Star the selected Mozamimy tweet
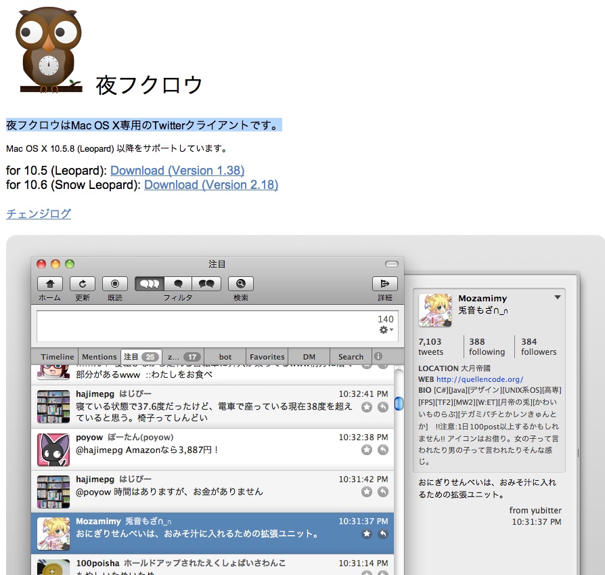Viewport: 605px width, 575px height. (367, 534)
